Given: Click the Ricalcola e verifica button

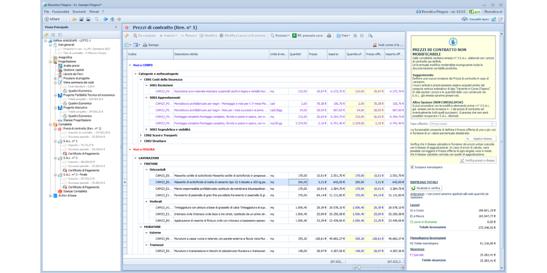Looking at the screenshot, I should [426, 188].
